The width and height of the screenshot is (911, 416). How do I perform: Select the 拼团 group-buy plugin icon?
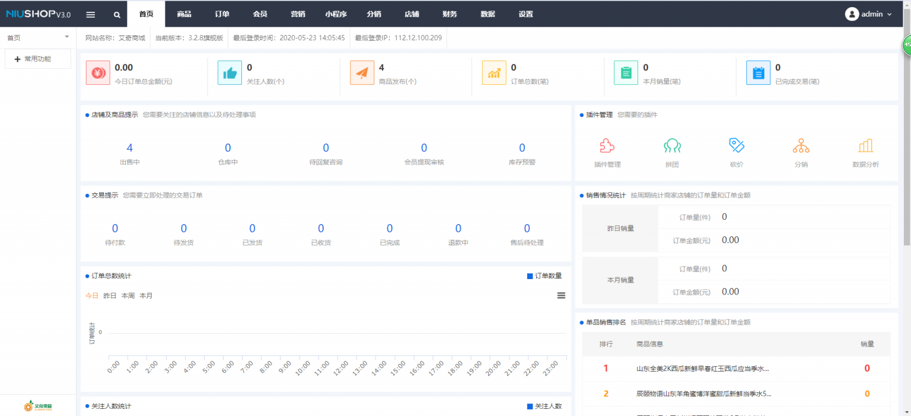click(671, 146)
